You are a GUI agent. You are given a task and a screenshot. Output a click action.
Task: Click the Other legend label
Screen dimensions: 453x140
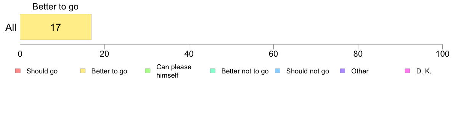click(360, 71)
